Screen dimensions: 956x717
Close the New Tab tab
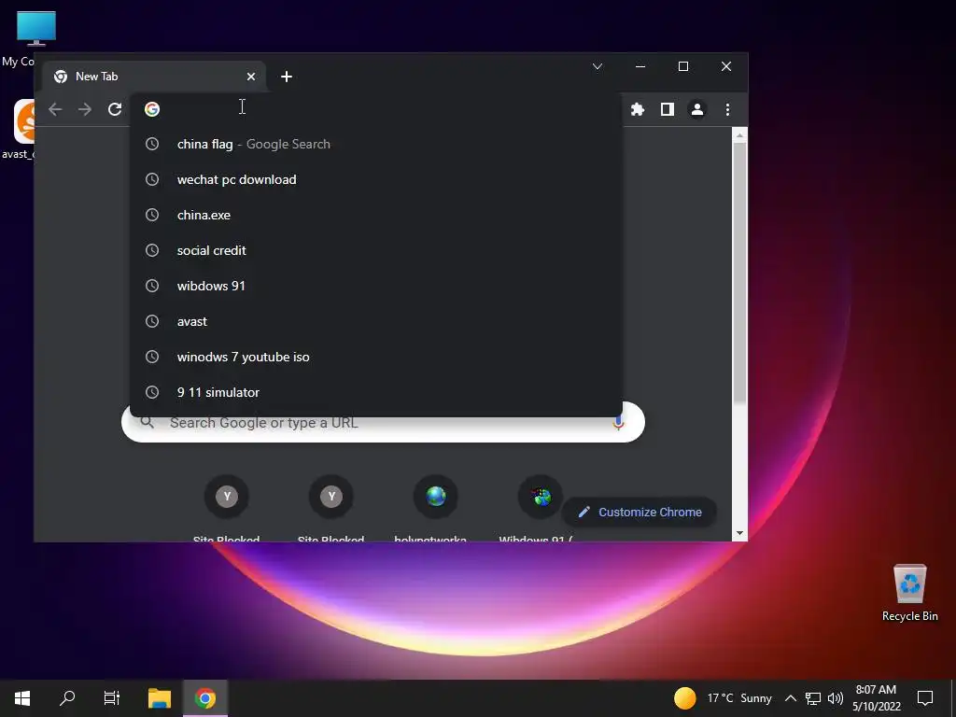click(250, 77)
